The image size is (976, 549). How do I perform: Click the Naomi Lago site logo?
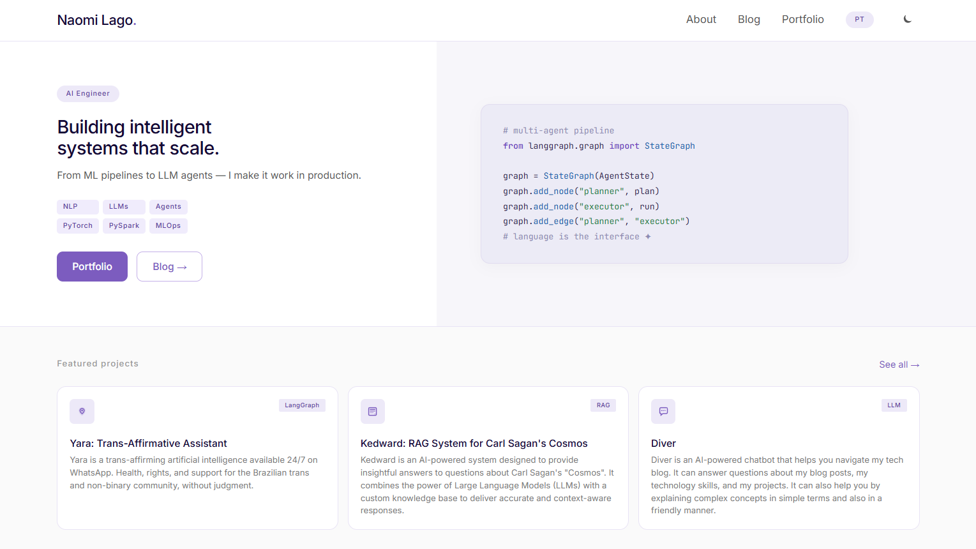click(96, 20)
